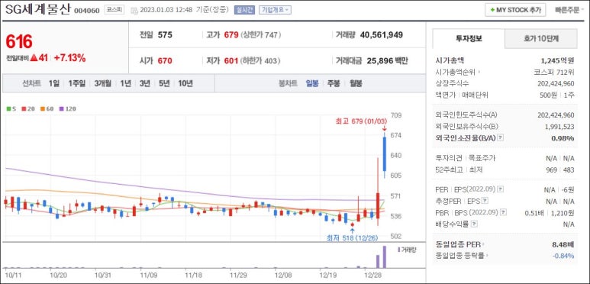Click the 거래량 value 40,561,949

382,35
